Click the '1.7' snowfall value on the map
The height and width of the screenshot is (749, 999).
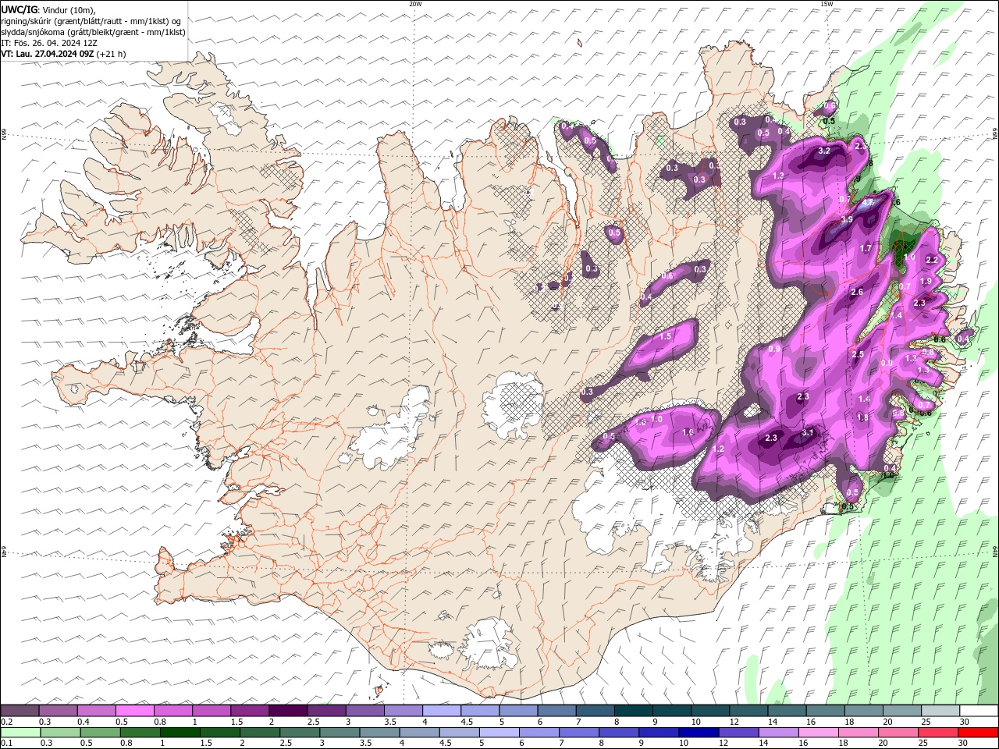pyautogui.click(x=866, y=249)
